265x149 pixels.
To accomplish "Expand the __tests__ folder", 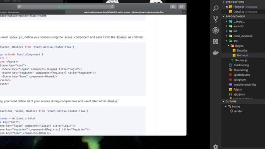I will [x=226, y=22].
